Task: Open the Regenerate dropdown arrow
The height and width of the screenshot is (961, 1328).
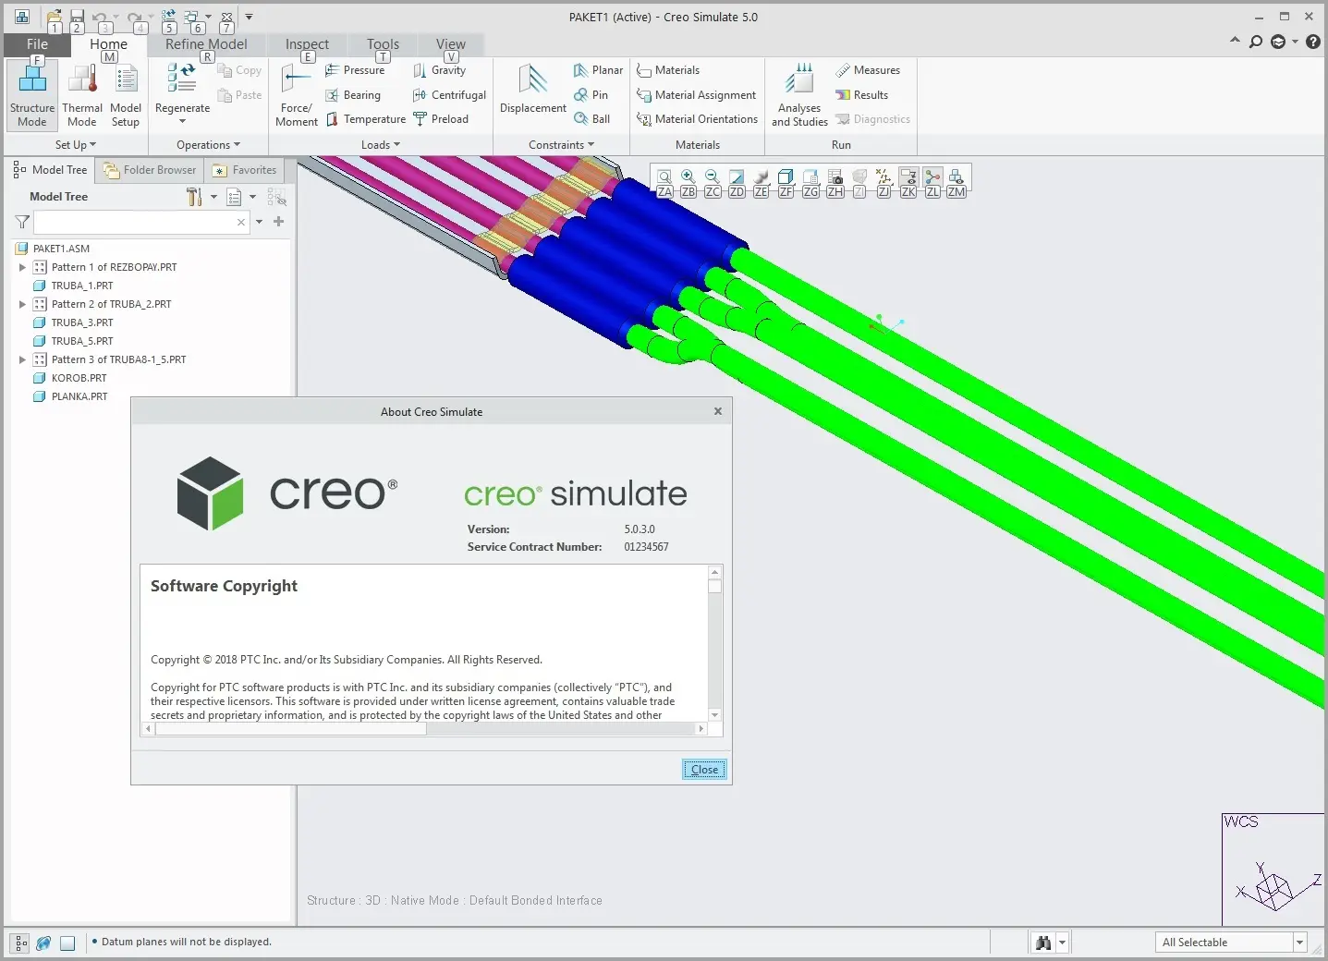Action: (182, 122)
